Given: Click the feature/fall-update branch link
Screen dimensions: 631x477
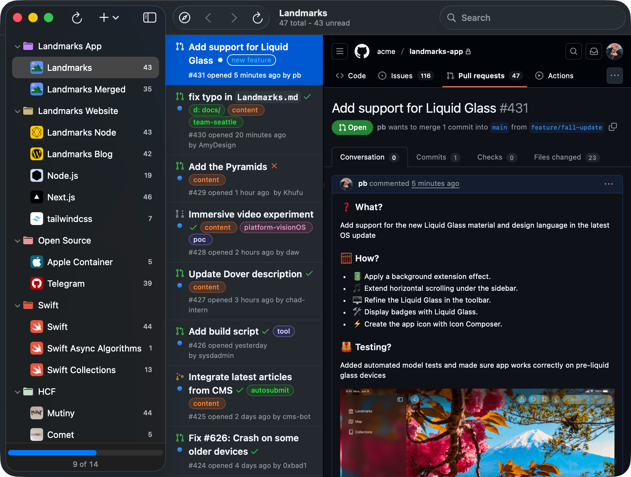Looking at the screenshot, I should tap(566, 127).
